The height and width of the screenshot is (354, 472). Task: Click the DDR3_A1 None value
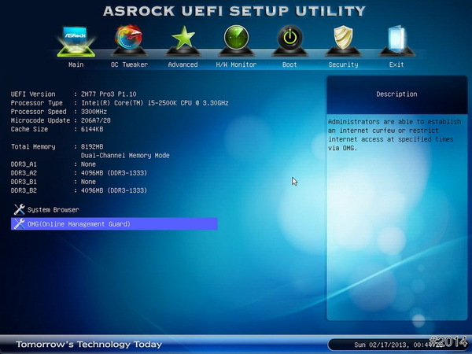(x=88, y=164)
